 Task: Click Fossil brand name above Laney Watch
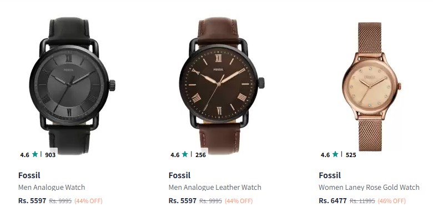[x=330, y=175]
